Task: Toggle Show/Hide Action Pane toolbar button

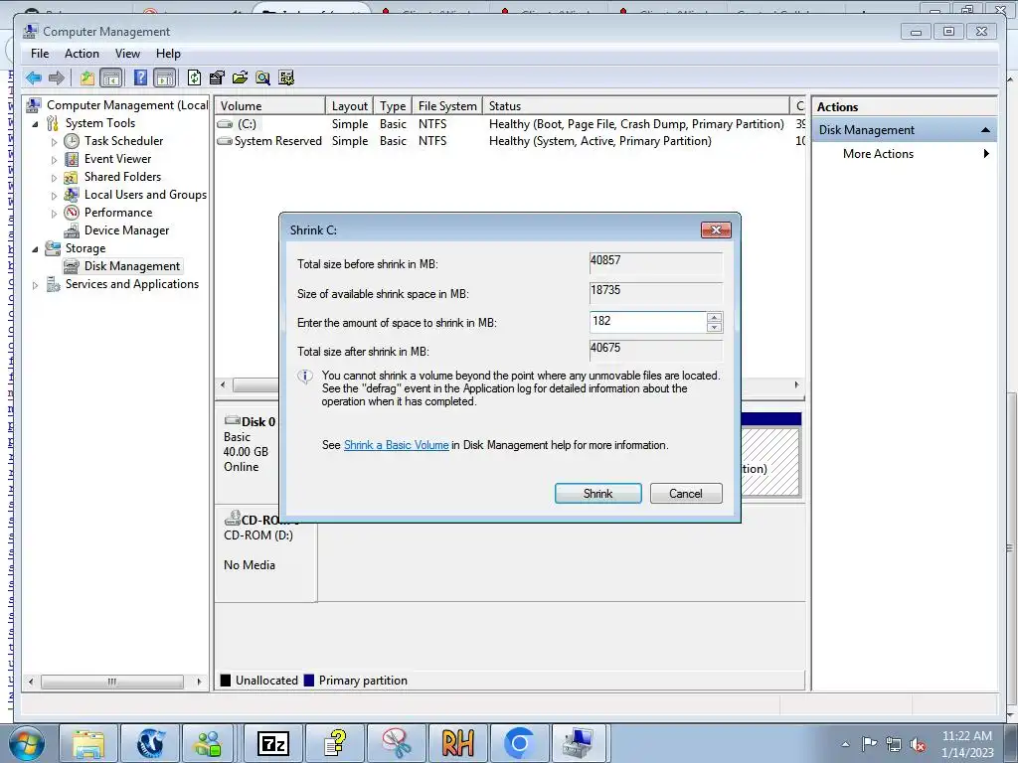Action: (x=165, y=77)
